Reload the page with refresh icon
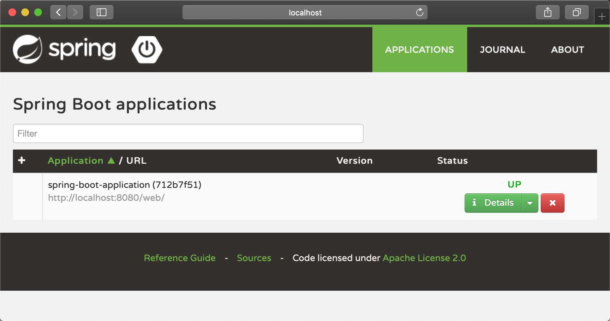The height and width of the screenshot is (321, 610). tap(419, 12)
